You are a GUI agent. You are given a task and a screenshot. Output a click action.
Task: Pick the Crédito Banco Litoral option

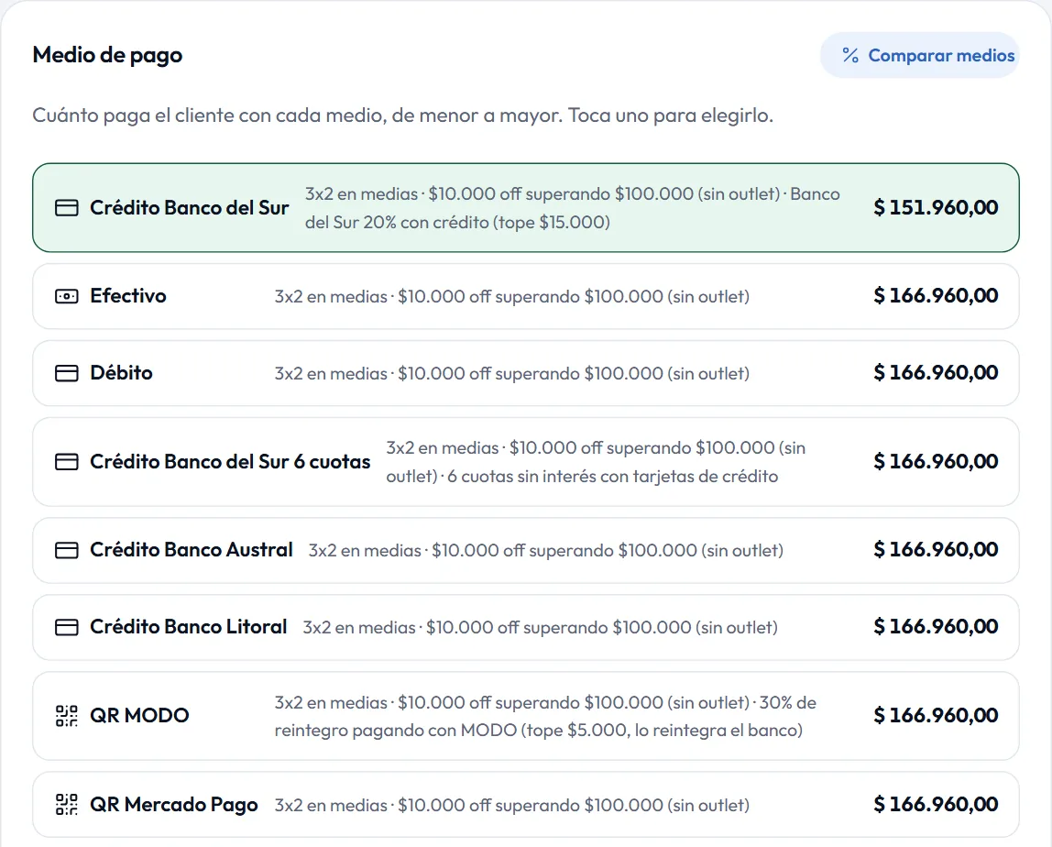pyautogui.click(x=525, y=627)
